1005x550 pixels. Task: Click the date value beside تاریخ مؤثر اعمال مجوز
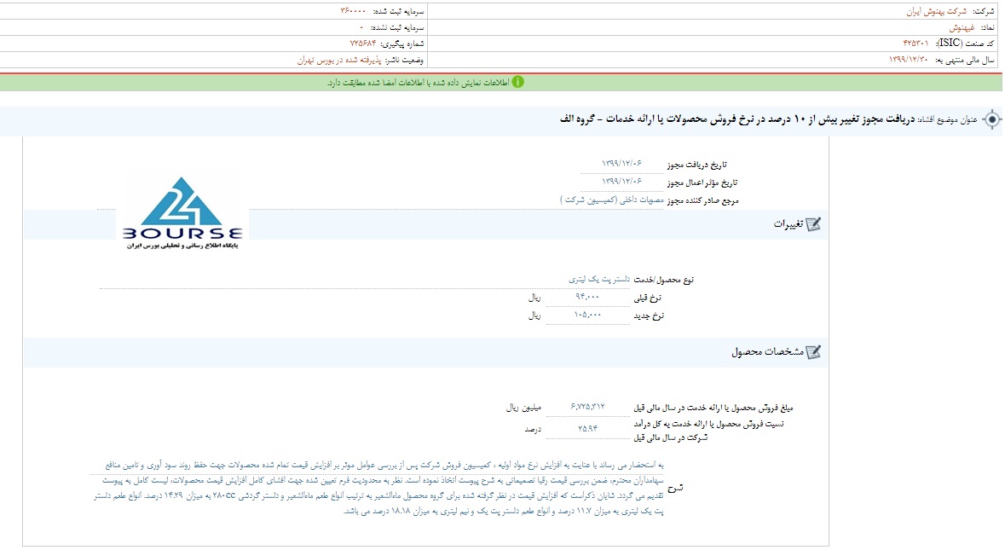click(621, 182)
